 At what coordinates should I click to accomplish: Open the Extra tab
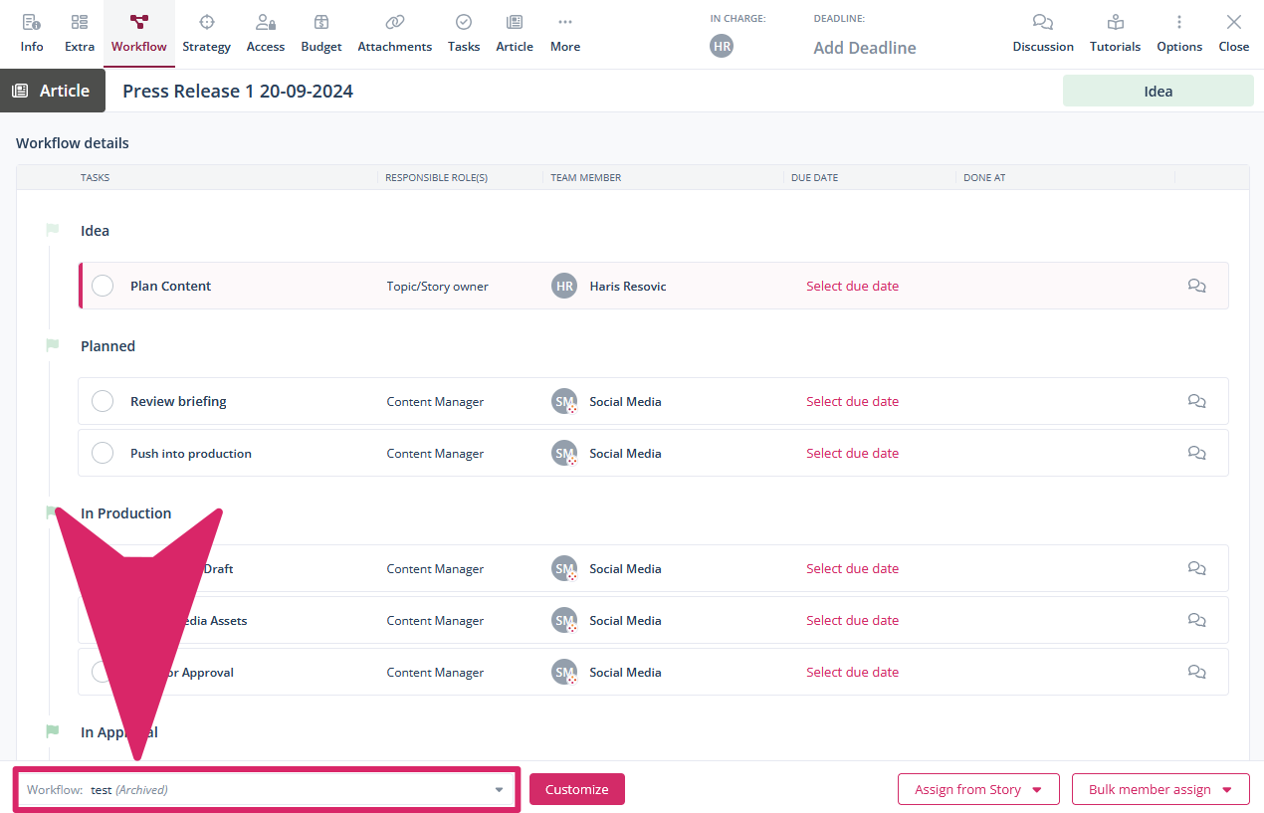point(80,34)
